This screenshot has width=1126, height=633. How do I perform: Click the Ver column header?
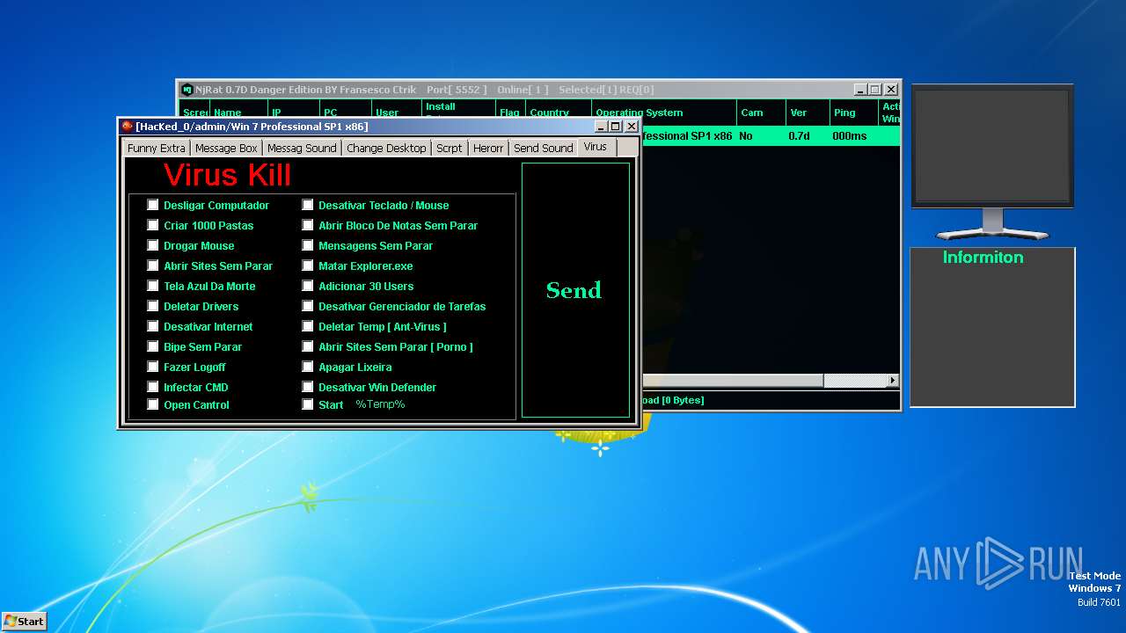coord(808,113)
